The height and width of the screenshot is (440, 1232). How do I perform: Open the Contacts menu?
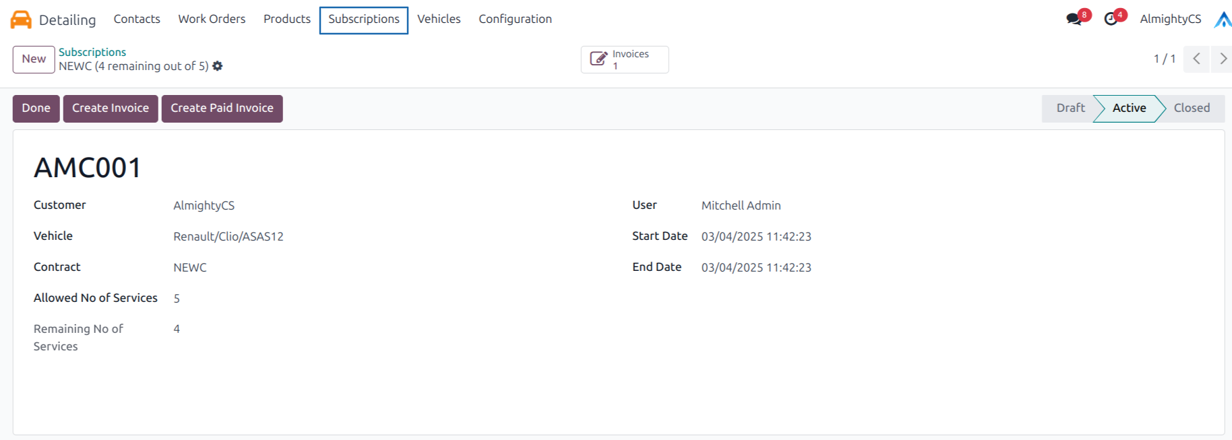pos(137,19)
